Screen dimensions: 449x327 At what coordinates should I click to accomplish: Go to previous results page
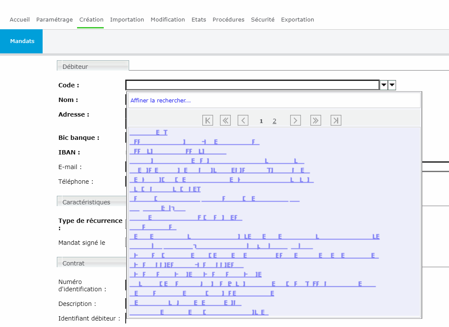click(243, 120)
